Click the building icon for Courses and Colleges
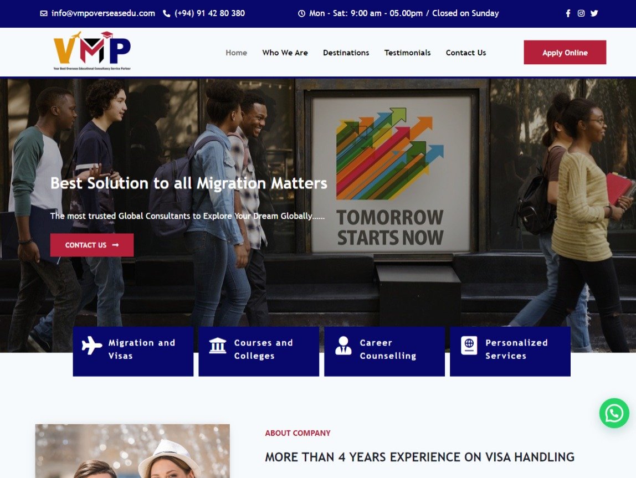 [x=217, y=346]
